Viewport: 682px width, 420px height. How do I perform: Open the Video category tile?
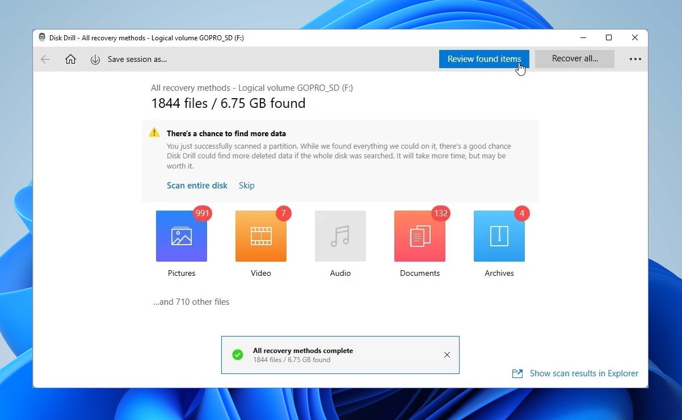[261, 236]
